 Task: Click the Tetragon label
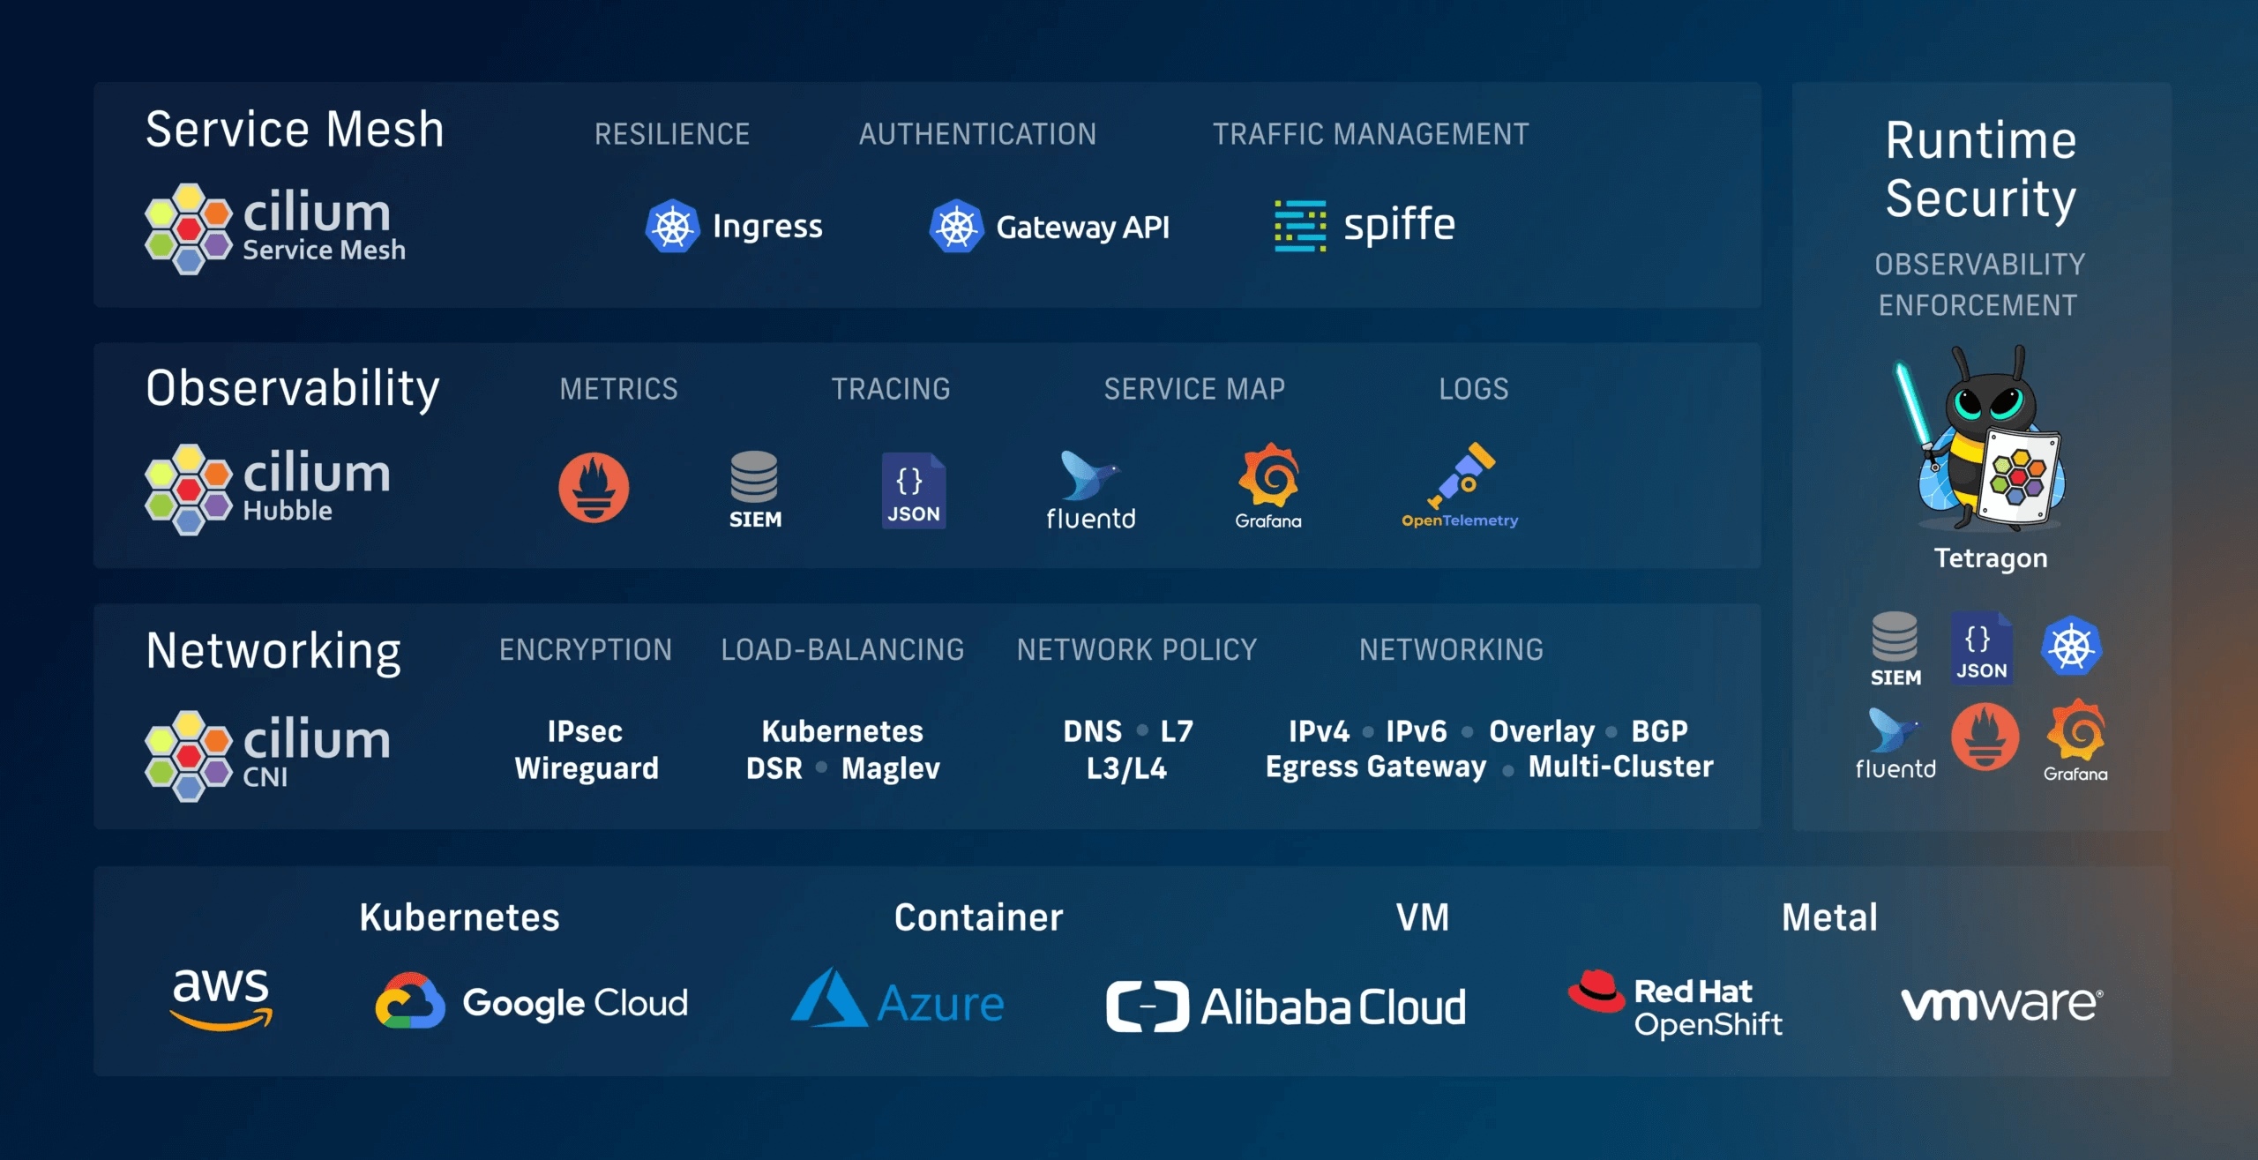1991,558
